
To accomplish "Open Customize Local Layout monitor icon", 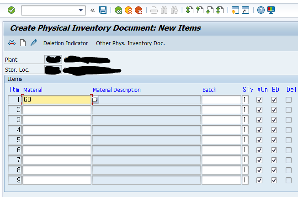I will [271, 10].
